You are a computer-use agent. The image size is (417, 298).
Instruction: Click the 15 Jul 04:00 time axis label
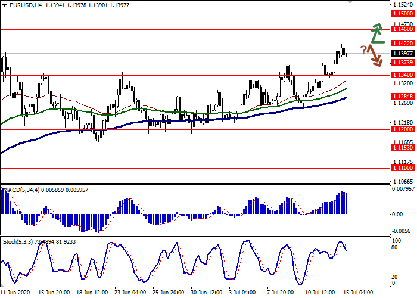pos(357,293)
